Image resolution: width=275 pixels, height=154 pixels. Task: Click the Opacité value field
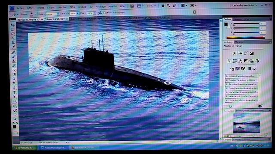tap(73, 13)
